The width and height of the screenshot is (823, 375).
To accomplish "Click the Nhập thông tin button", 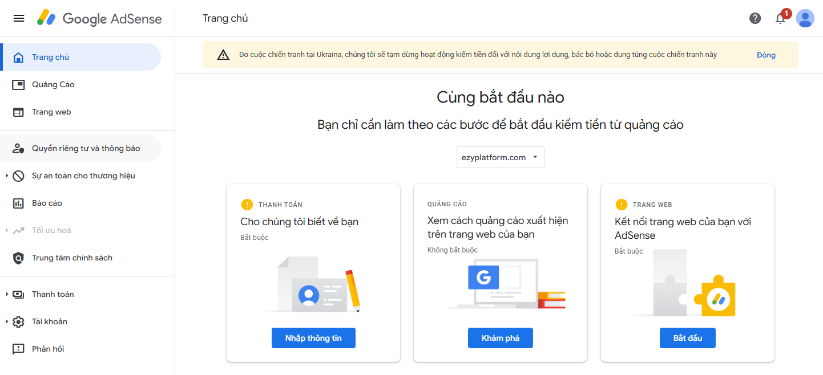I will [313, 338].
